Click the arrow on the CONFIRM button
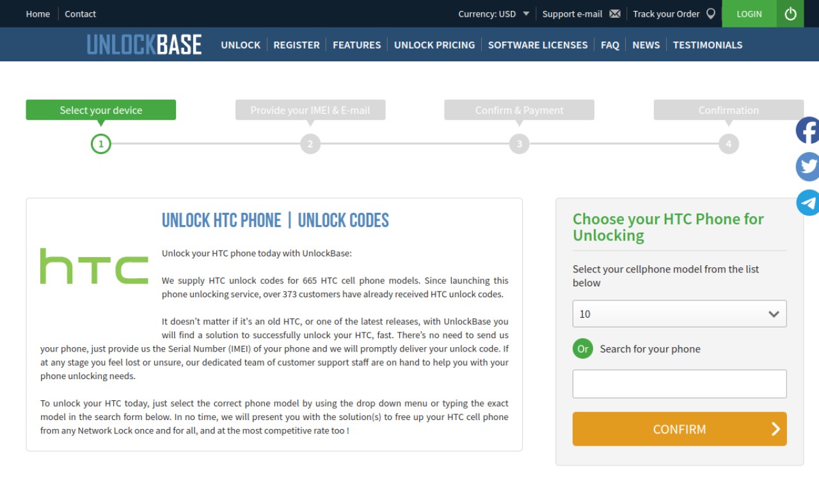Viewport: 819px width, 491px height. tap(775, 429)
